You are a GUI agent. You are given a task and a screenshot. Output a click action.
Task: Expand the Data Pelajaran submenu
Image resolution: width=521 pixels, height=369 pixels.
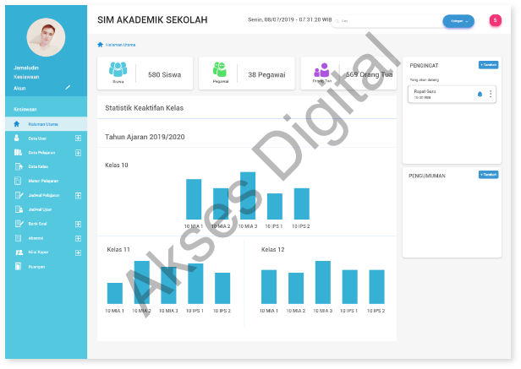[78, 153]
